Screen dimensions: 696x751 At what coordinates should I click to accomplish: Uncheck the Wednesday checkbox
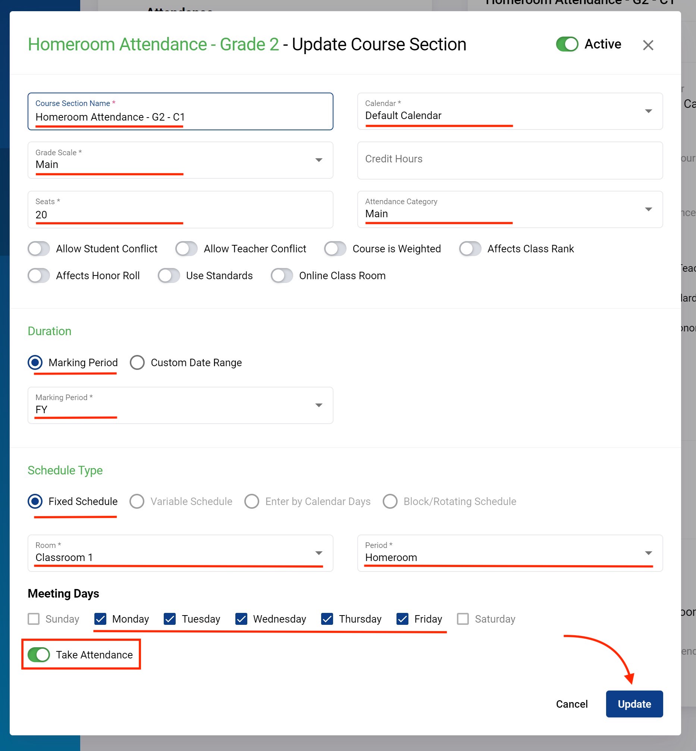[241, 619]
